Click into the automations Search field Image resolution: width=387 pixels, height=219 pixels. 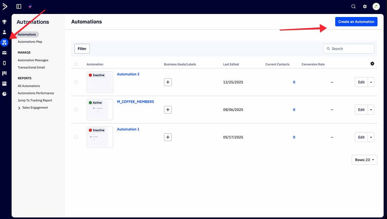351,49
